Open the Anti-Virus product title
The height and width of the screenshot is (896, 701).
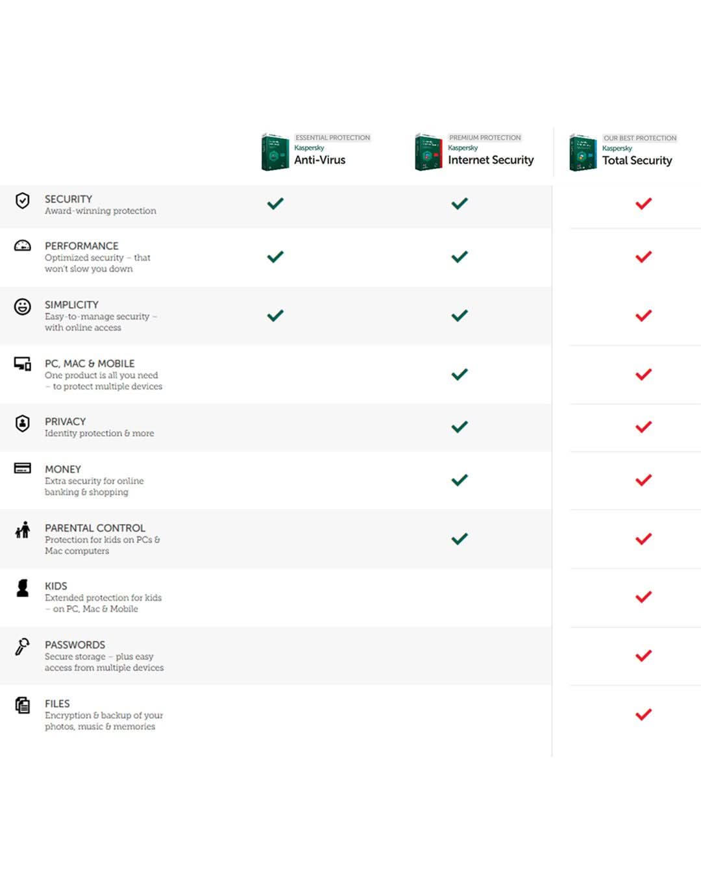[319, 160]
